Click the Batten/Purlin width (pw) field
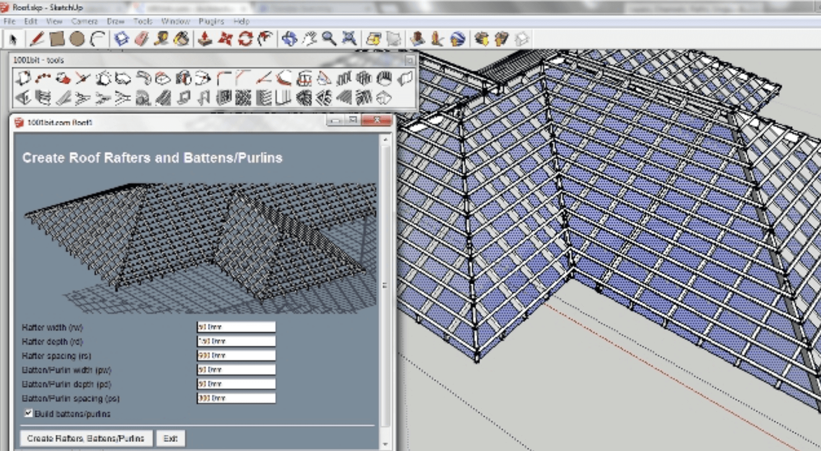This screenshot has height=451, width=821. point(236,369)
